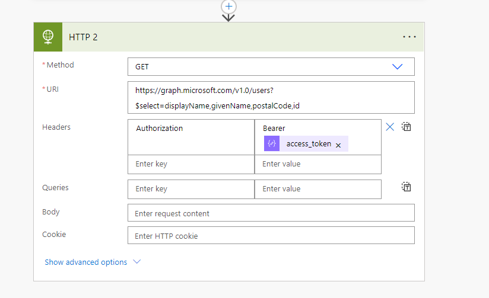Switch Queries to text mode
The image size is (489, 298).
pyautogui.click(x=407, y=187)
